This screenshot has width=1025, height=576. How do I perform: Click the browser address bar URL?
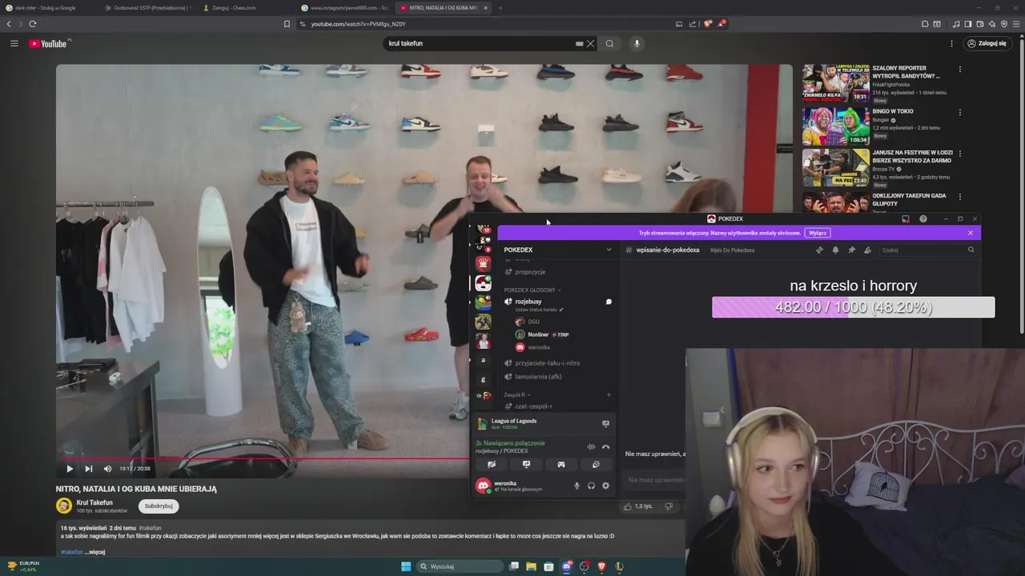point(358,24)
